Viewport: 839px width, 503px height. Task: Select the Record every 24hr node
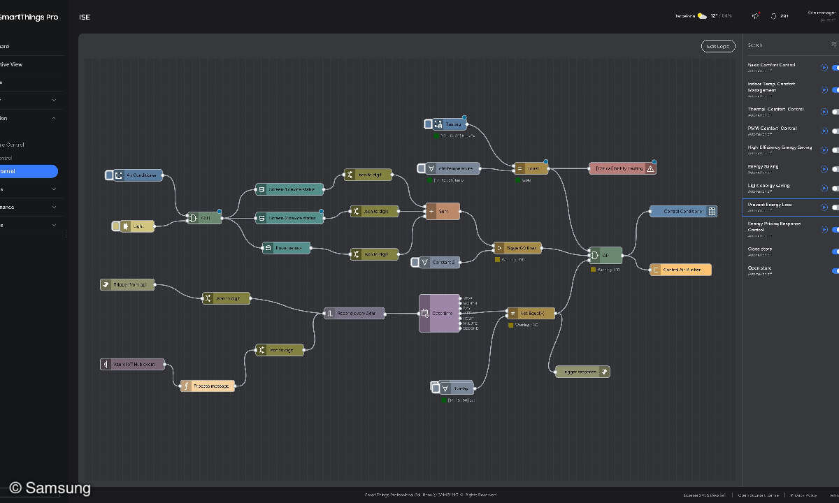pyautogui.click(x=354, y=314)
